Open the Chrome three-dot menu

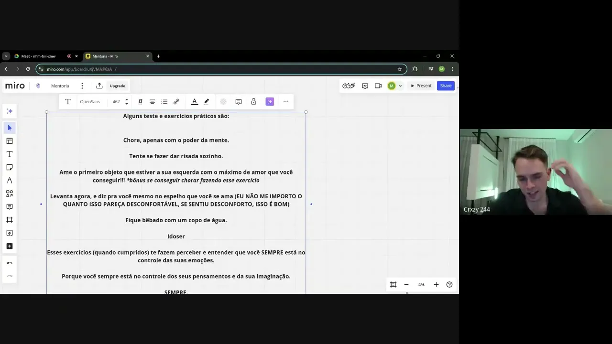[452, 69]
